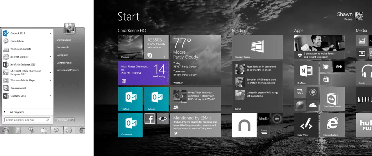Viewport: 372px width, 156px height.
Task: Open Devices and Printers
Action: (x=67, y=70)
